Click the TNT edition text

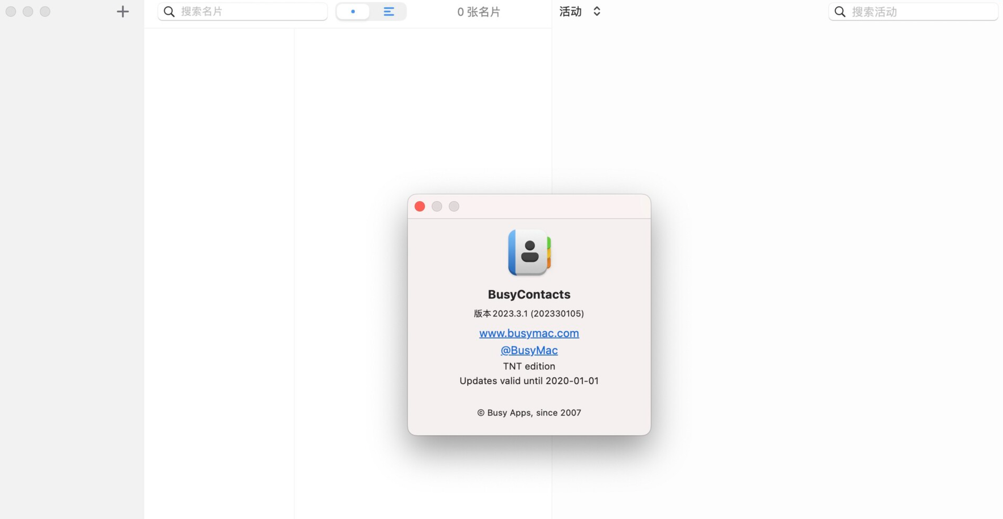(529, 366)
